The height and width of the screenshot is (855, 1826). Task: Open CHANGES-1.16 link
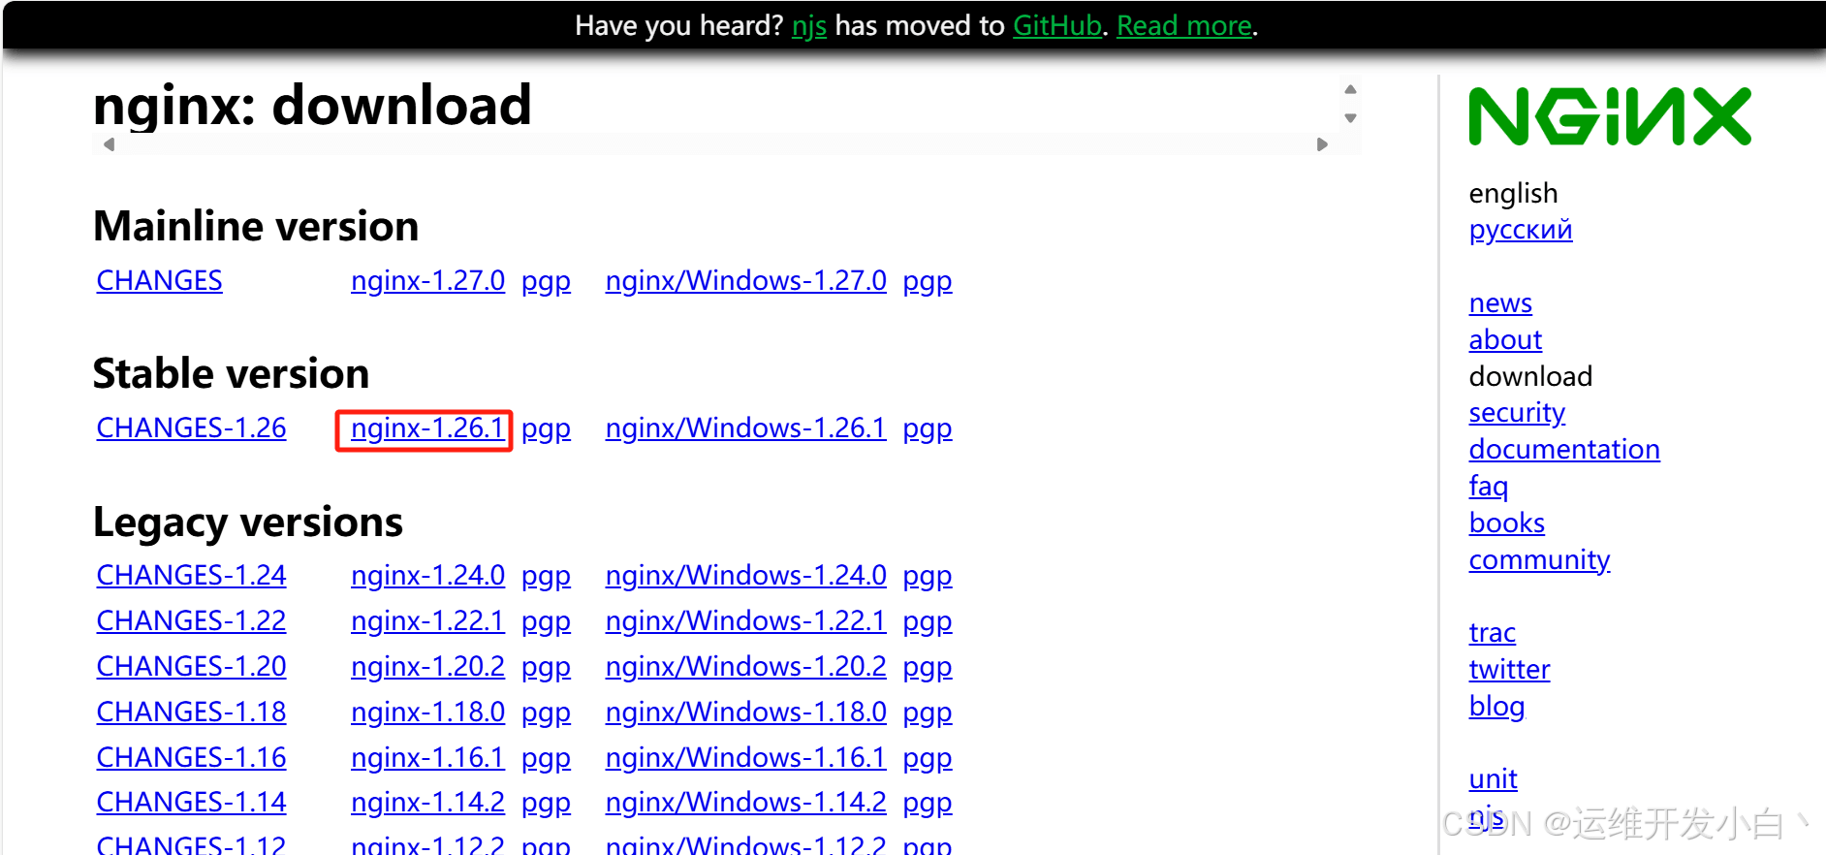[192, 757]
